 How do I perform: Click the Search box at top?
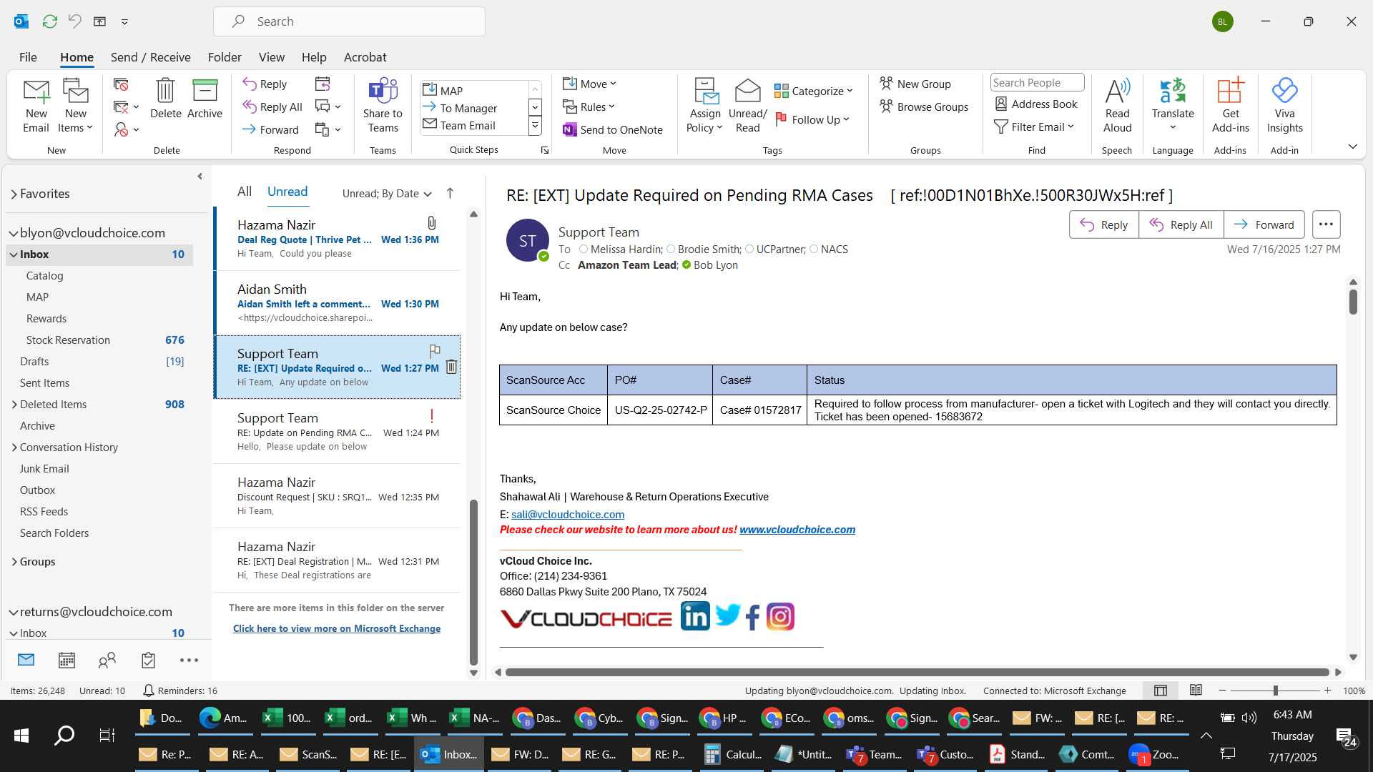tap(349, 21)
